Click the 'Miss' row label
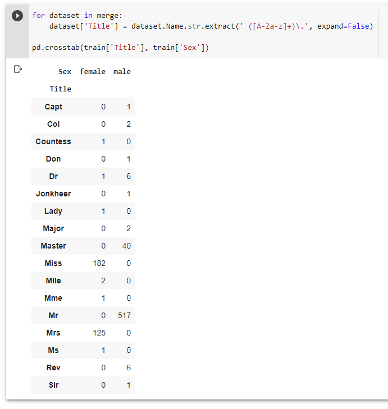 [x=53, y=263]
